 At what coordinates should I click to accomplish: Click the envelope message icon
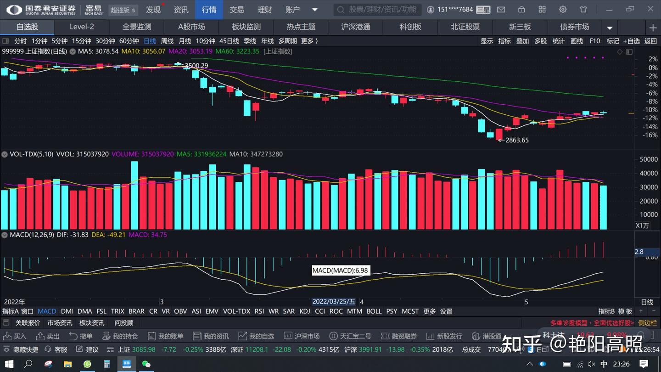point(500,9)
